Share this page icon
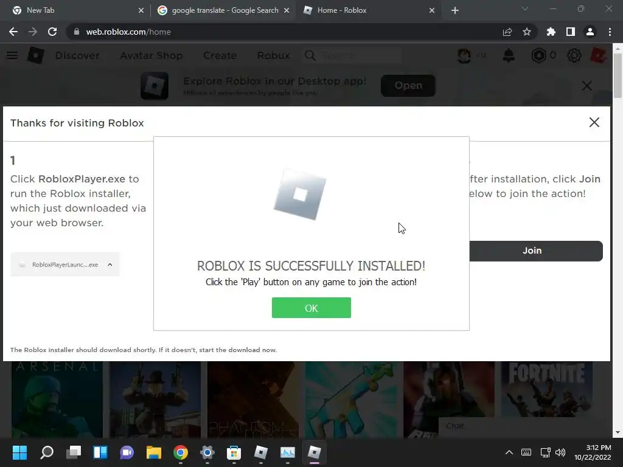Viewport: 623px width, 467px height. [x=507, y=32]
